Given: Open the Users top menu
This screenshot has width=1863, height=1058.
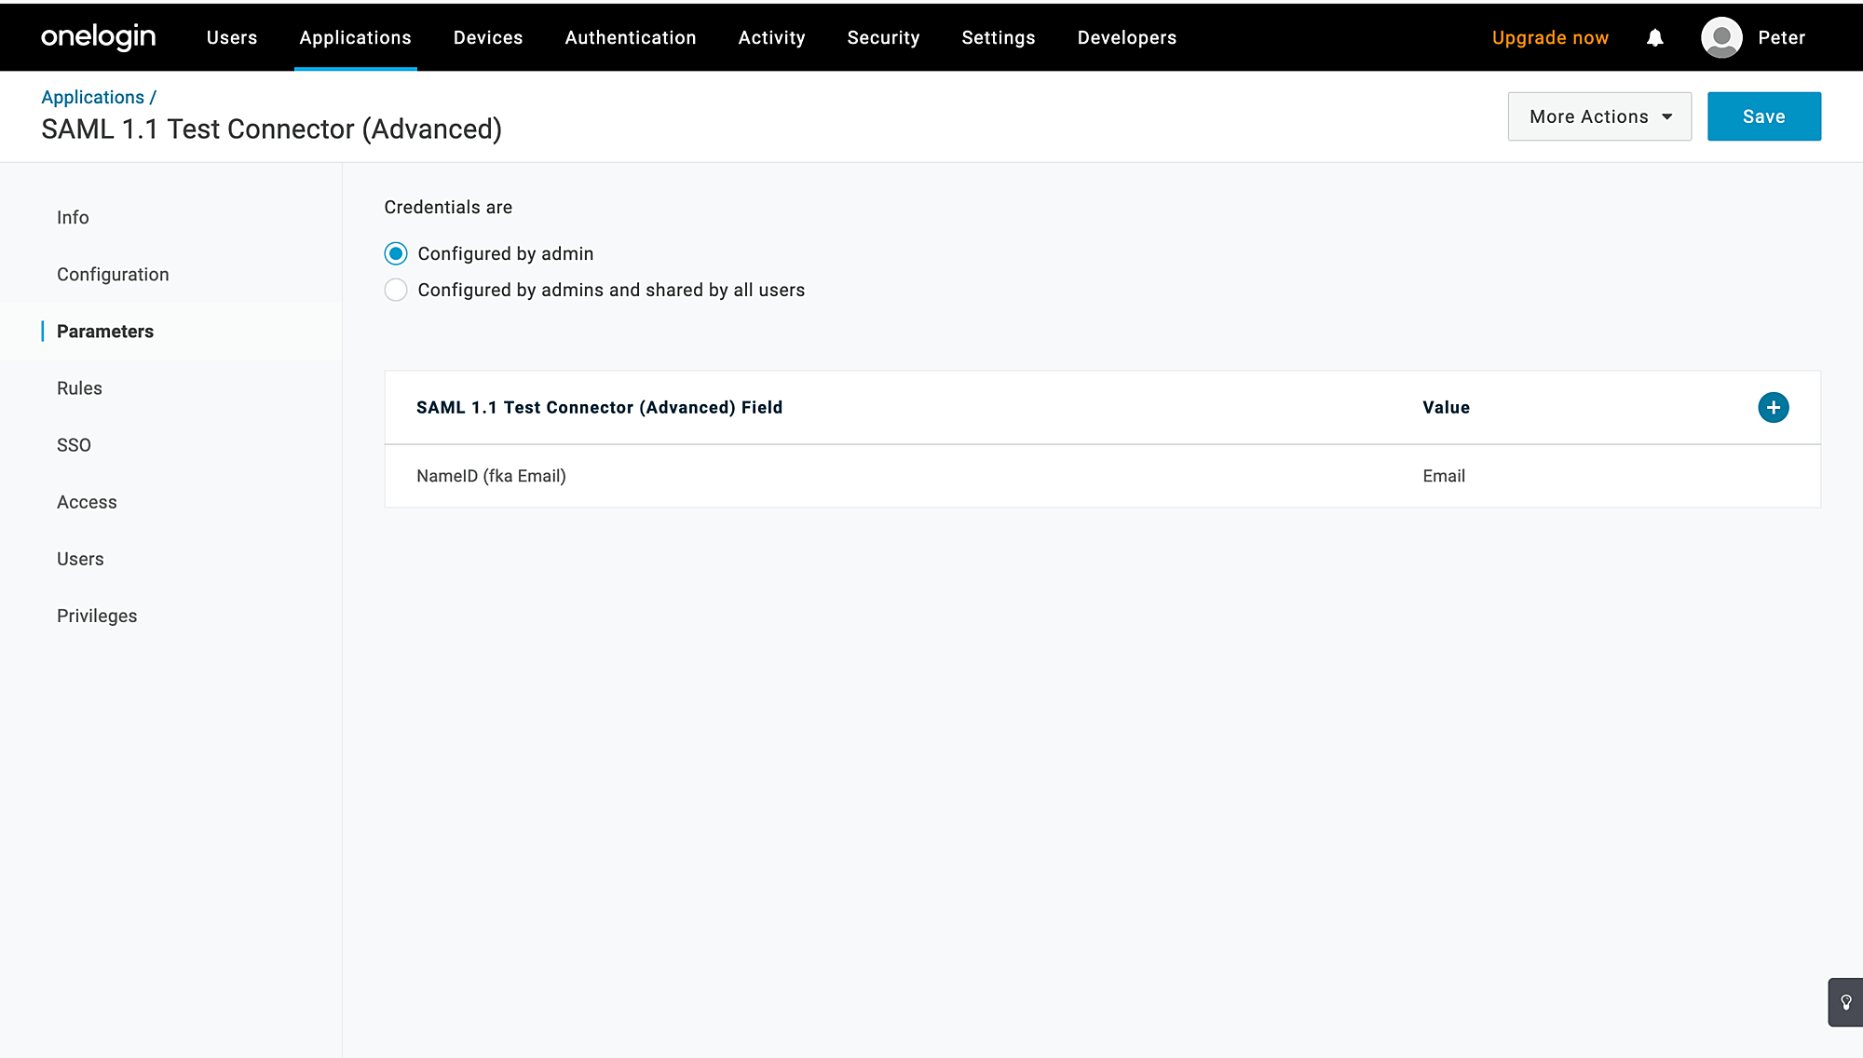Looking at the screenshot, I should (x=232, y=37).
